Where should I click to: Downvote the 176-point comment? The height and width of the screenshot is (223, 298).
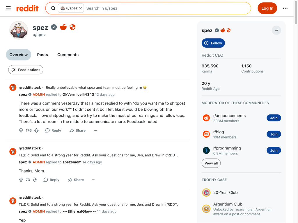(36, 130)
